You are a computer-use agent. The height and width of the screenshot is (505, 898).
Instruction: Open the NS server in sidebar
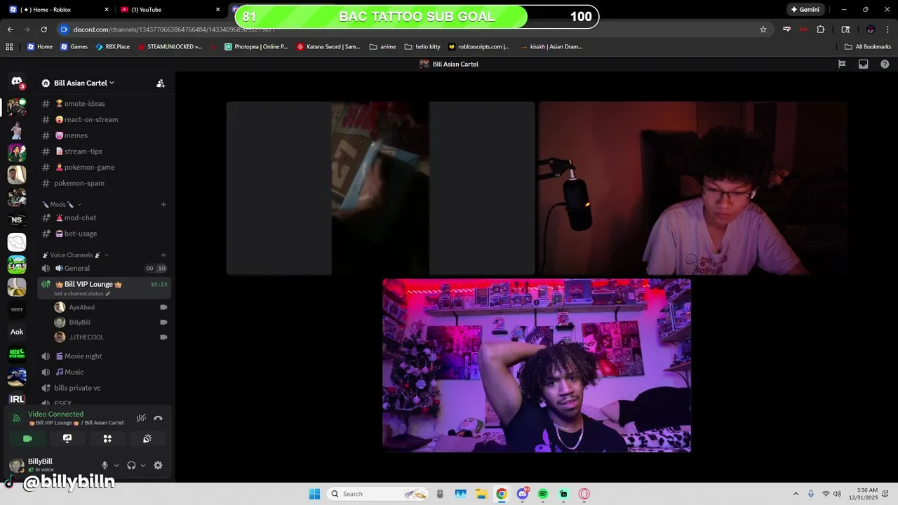(17, 220)
